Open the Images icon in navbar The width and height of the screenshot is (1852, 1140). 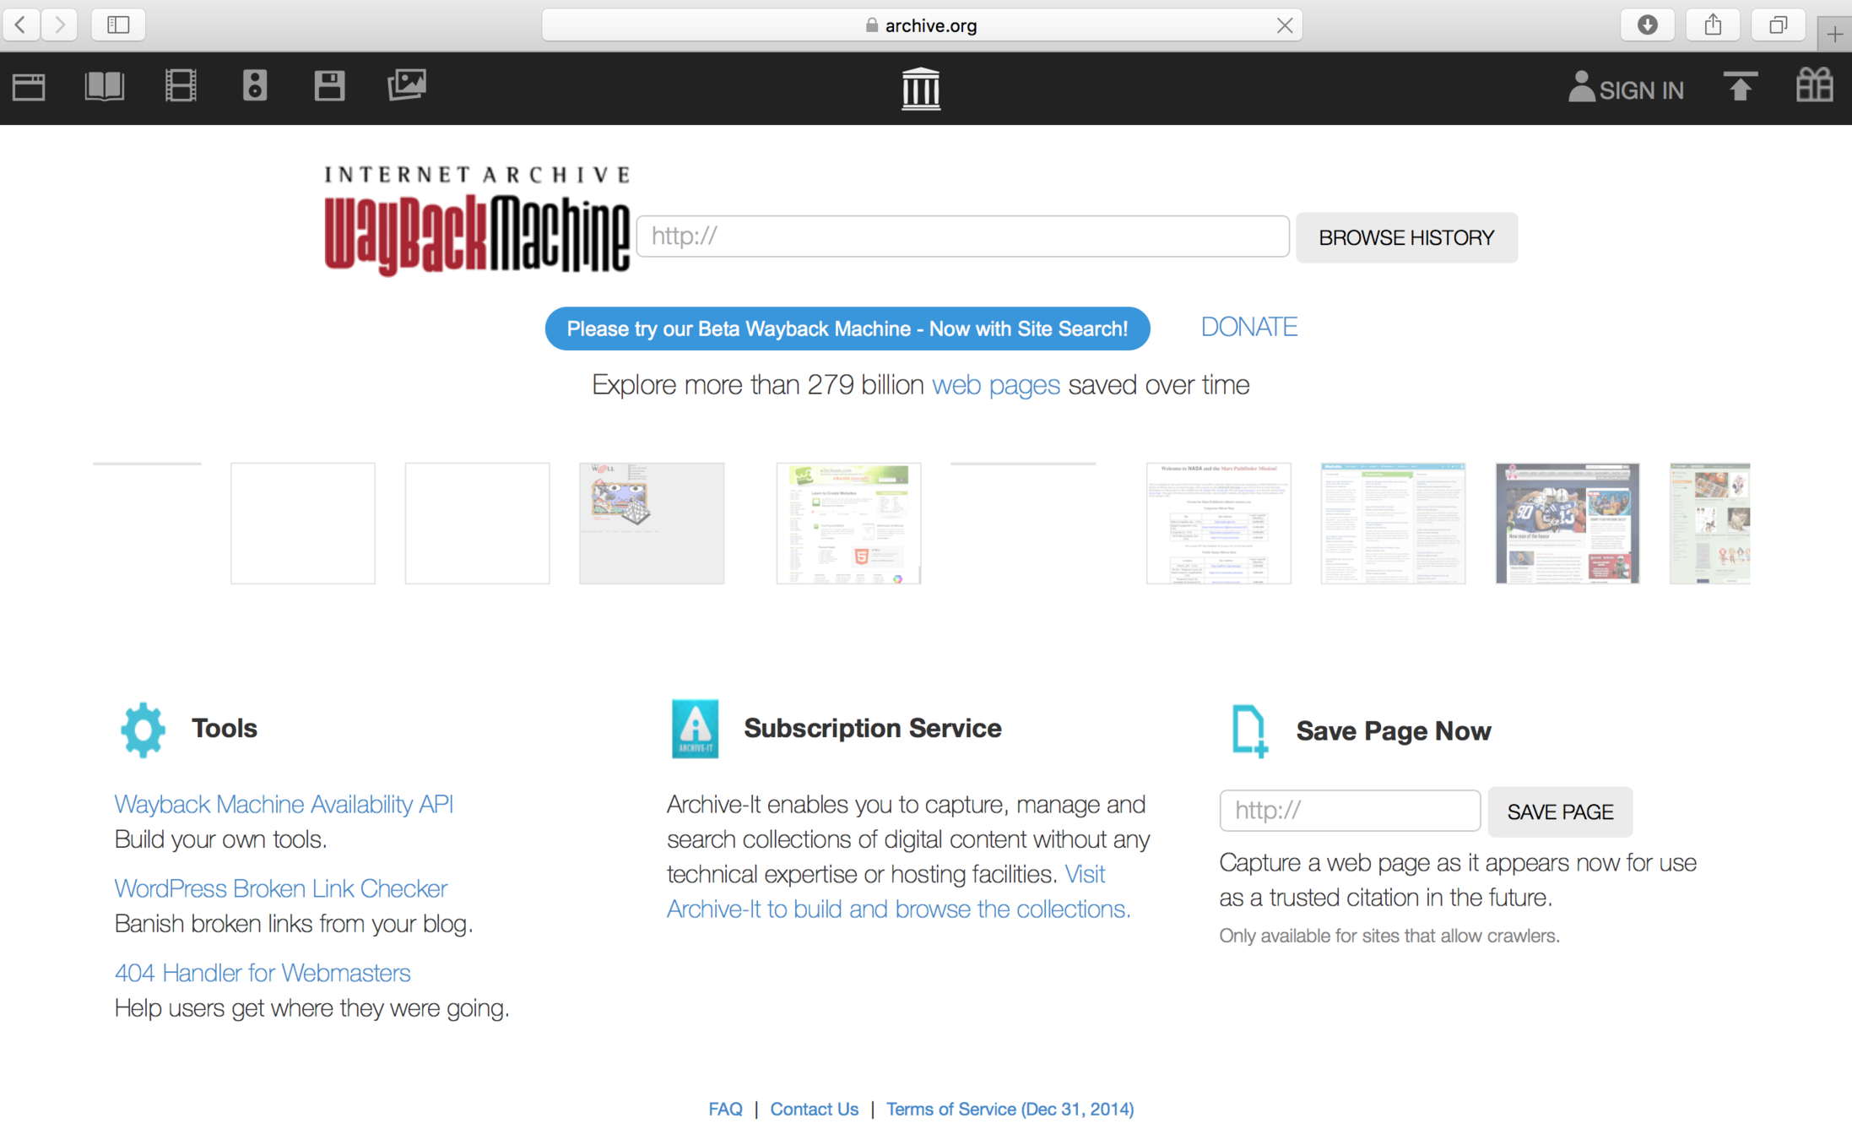click(407, 85)
